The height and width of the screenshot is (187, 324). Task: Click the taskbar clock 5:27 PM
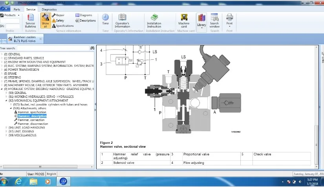coord(312,181)
